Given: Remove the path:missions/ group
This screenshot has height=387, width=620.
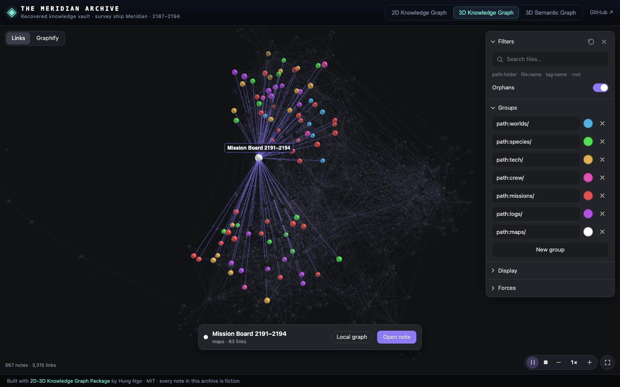Looking at the screenshot, I should [602, 196].
